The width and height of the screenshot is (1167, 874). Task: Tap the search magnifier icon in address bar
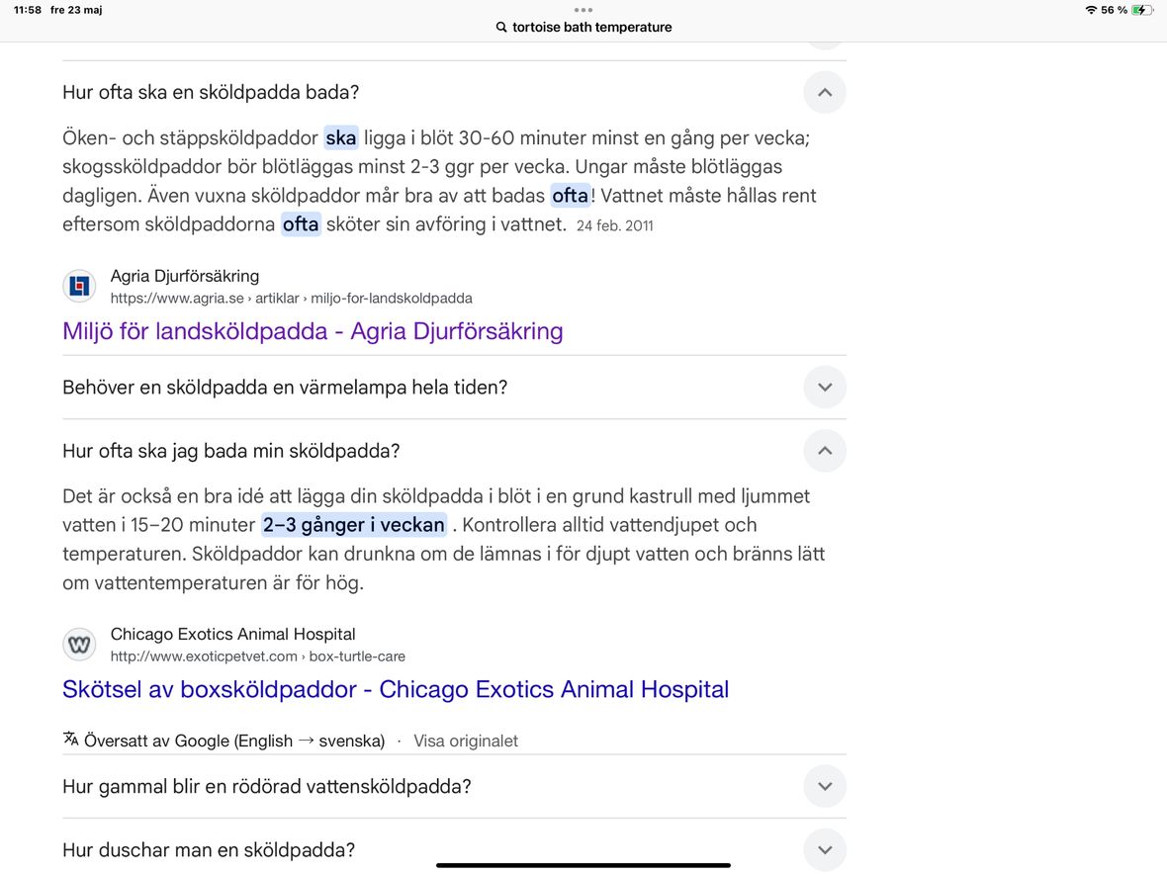pyautogui.click(x=501, y=28)
